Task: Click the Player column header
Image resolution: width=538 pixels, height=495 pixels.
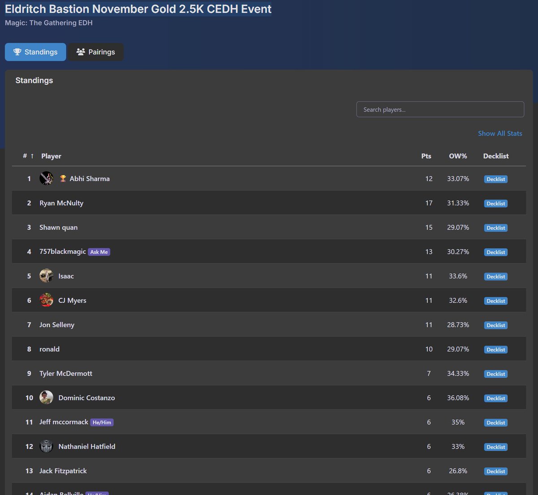Action: pos(51,156)
